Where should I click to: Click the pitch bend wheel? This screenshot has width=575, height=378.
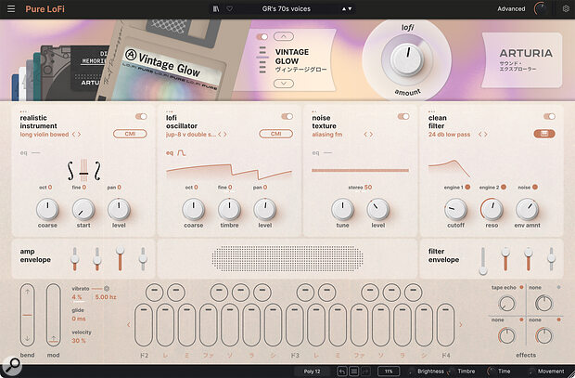coord(28,315)
